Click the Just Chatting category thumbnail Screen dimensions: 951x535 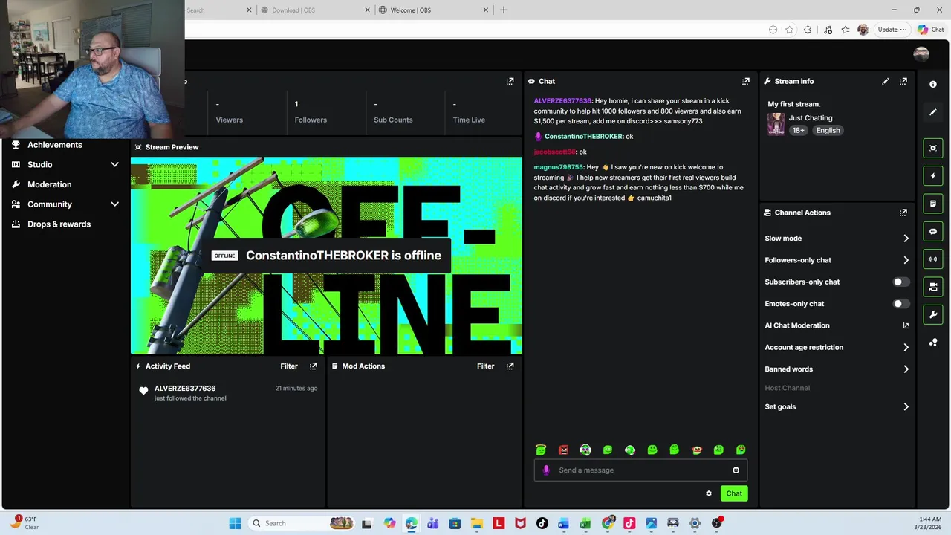776,124
